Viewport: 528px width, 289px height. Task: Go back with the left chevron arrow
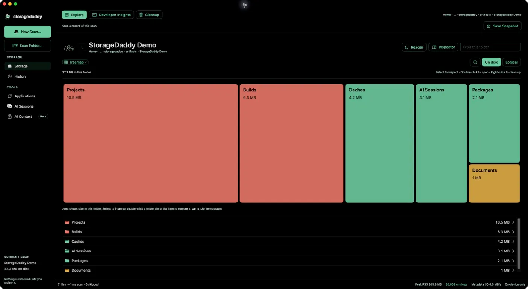(x=82, y=47)
